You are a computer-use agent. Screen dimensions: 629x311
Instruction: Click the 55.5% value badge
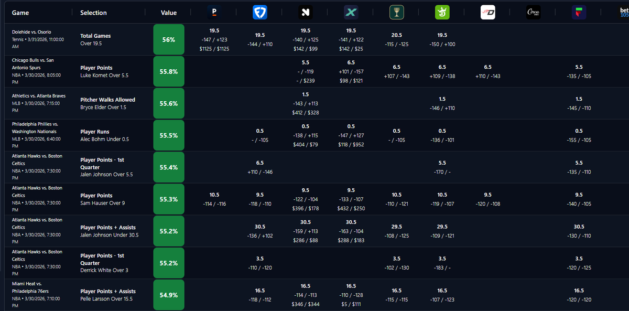click(x=169, y=135)
